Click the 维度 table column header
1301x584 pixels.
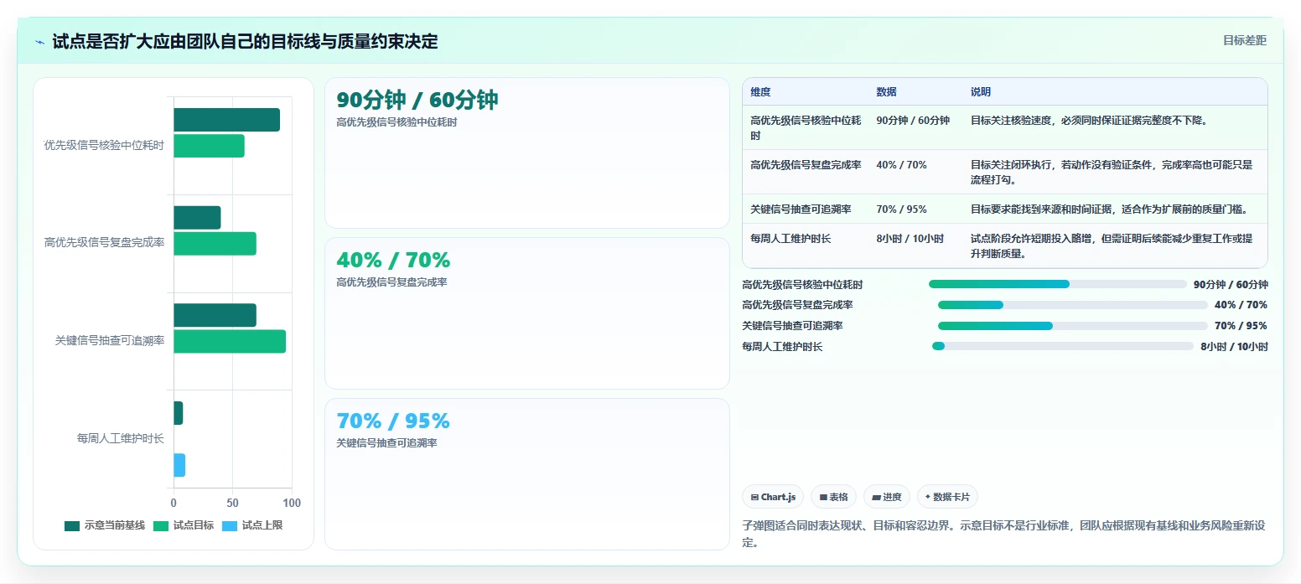click(760, 91)
